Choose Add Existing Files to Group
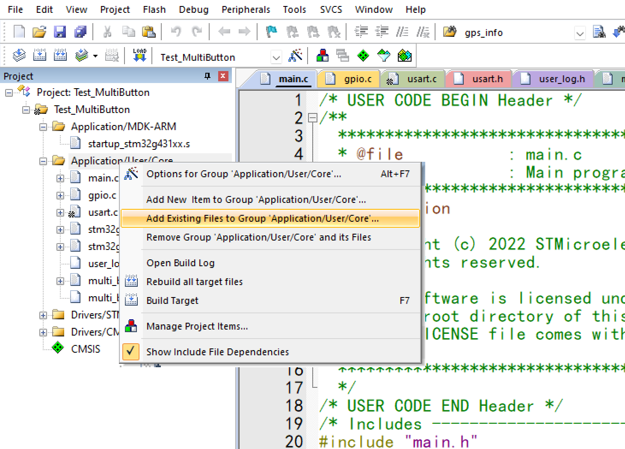 (x=270, y=218)
